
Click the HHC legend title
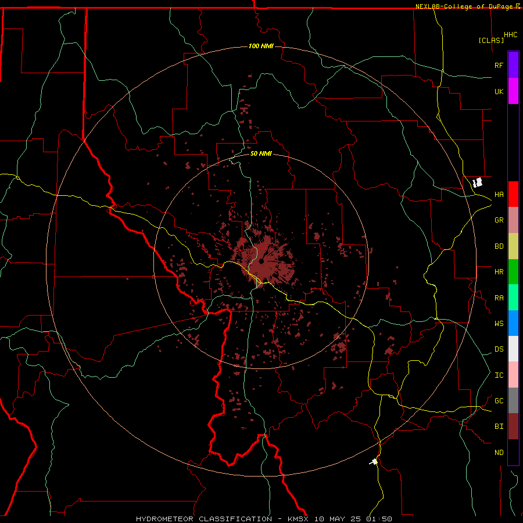(x=510, y=35)
